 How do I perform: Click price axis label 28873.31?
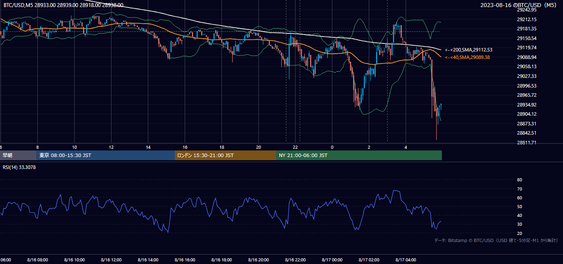(x=526, y=124)
